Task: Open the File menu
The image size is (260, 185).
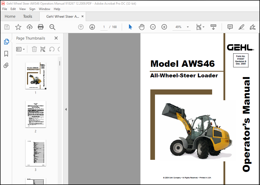Action: point(5,9)
